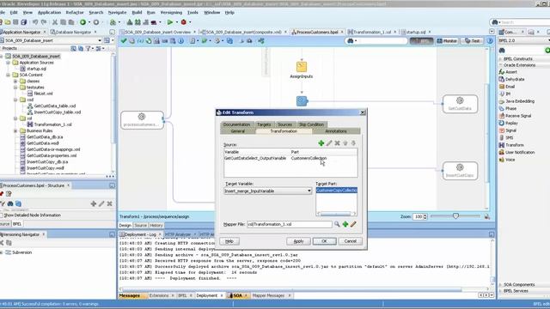Click the OK button
The image size is (550, 309).
coord(324,241)
